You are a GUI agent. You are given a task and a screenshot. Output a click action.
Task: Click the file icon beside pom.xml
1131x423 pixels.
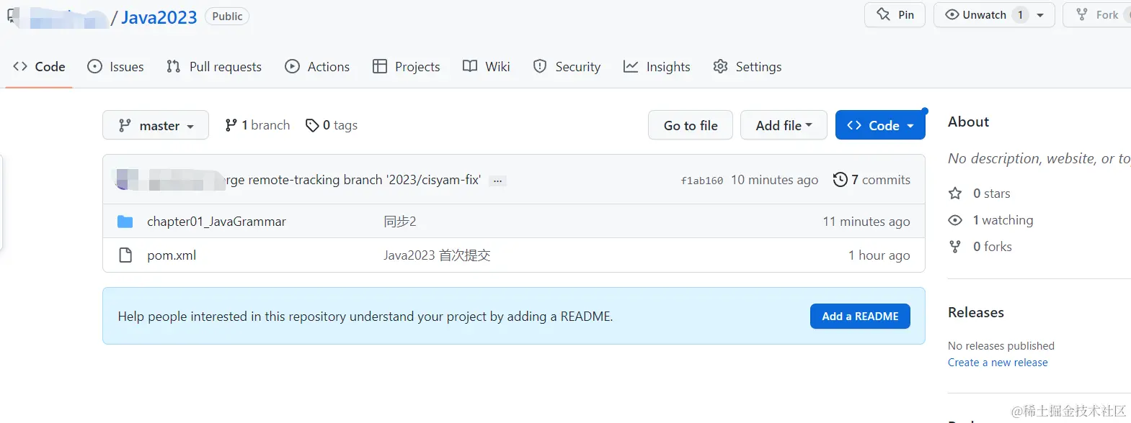125,255
